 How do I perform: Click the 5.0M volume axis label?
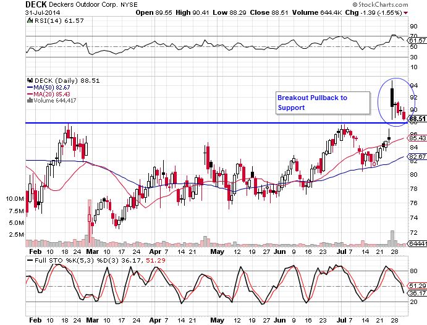(16, 222)
